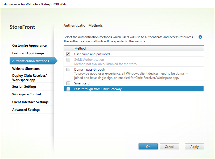Enable the Domain pass-through checkbox
The image size is (215, 159).
[68, 70]
